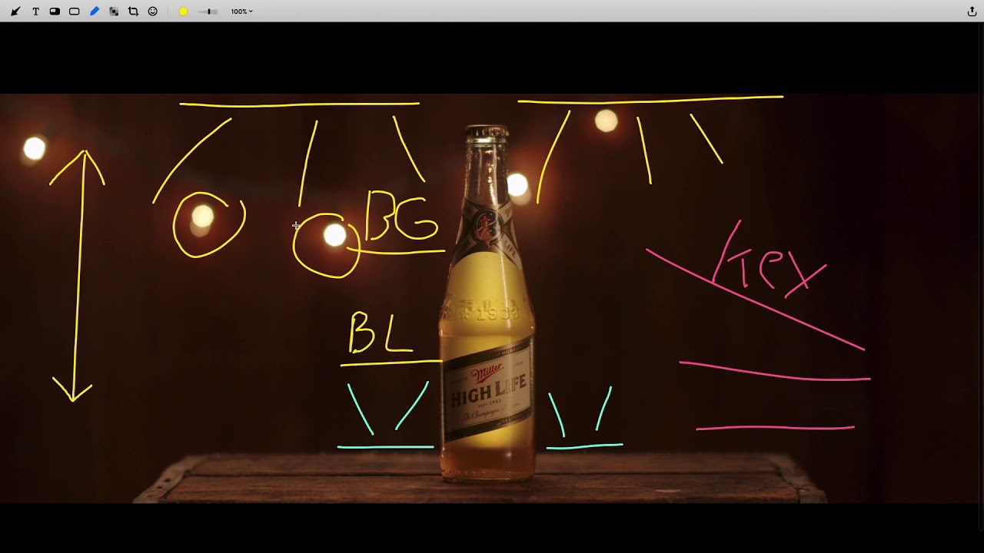
Task: Select the arrow annotation tool
Action: 15,12
